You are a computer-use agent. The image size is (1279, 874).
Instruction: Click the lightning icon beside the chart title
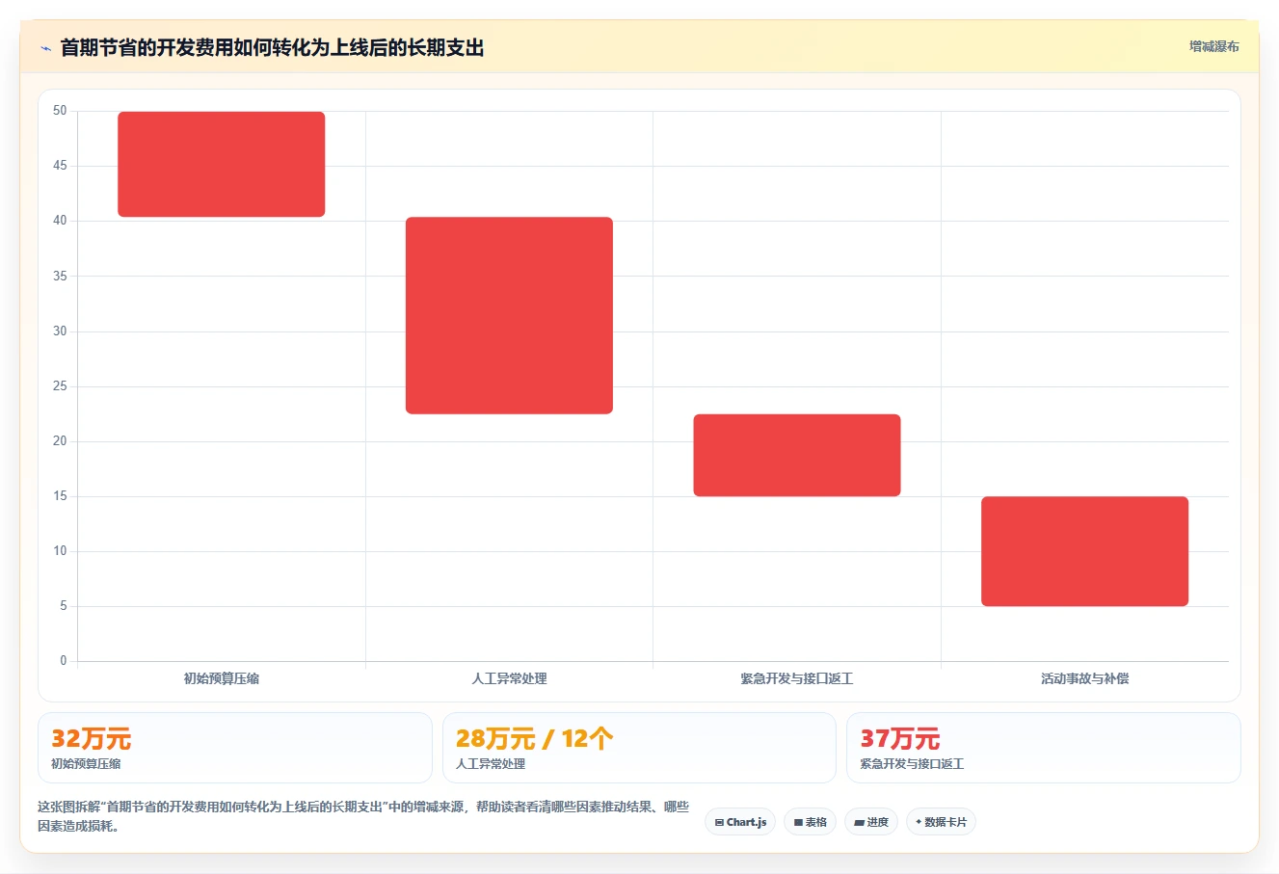pyautogui.click(x=45, y=48)
